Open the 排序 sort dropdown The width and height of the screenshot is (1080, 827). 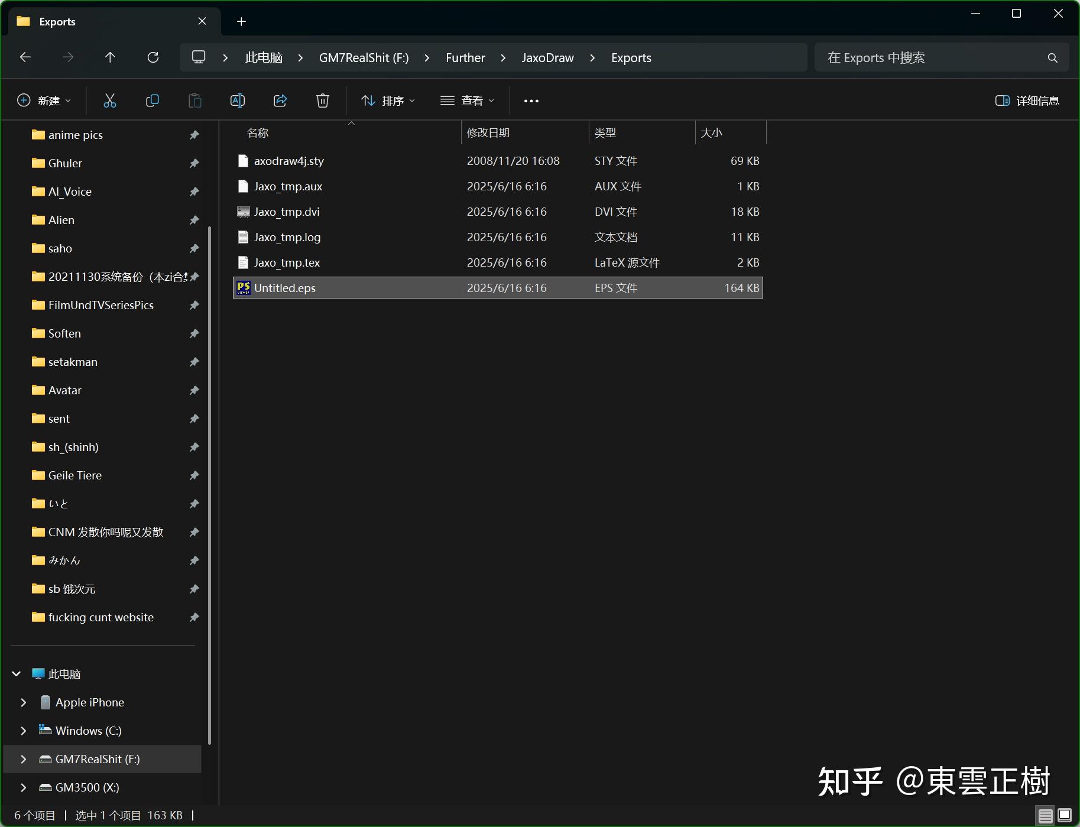[388, 101]
